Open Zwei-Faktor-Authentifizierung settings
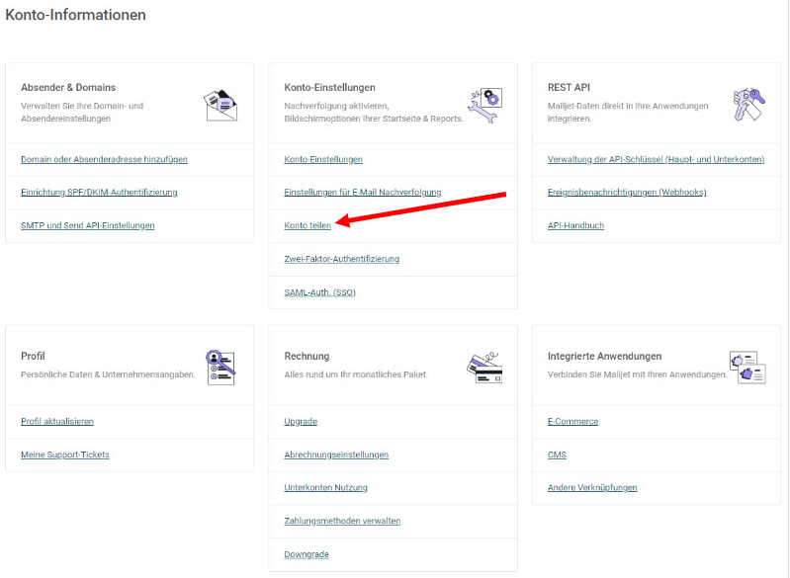Image resolution: width=790 pixels, height=578 pixels. tap(342, 259)
